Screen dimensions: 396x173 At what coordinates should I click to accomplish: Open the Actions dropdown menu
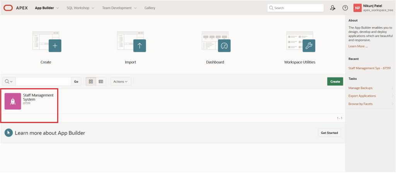121,82
